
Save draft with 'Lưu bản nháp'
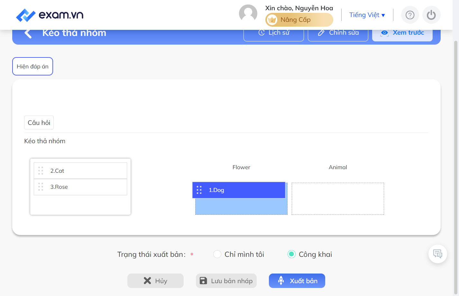pos(226,281)
